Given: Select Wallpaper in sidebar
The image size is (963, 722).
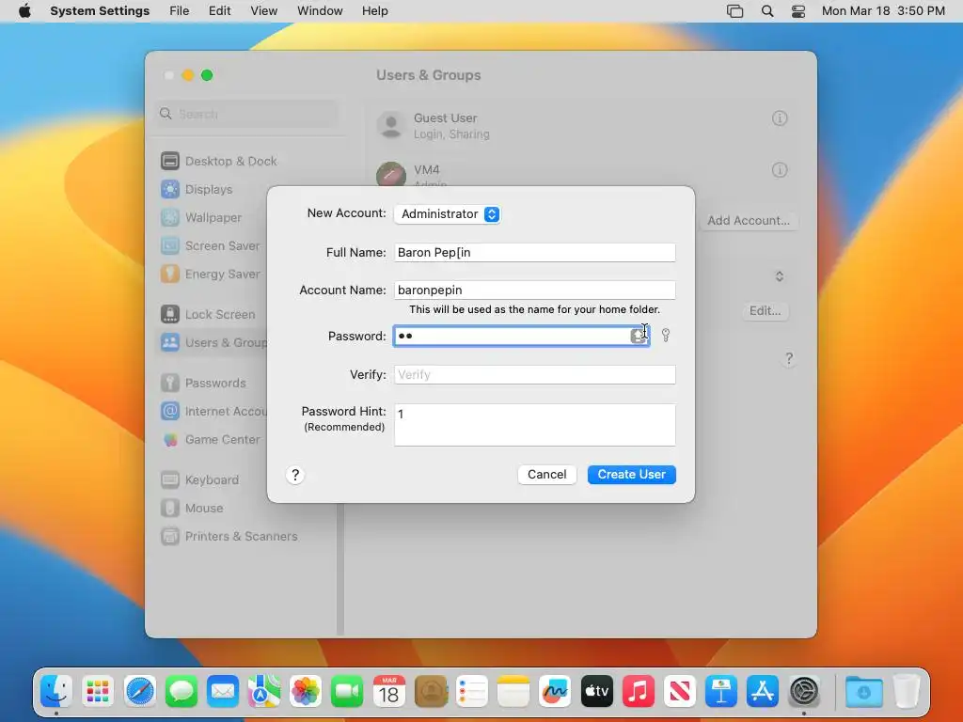Looking at the screenshot, I should (201, 217).
